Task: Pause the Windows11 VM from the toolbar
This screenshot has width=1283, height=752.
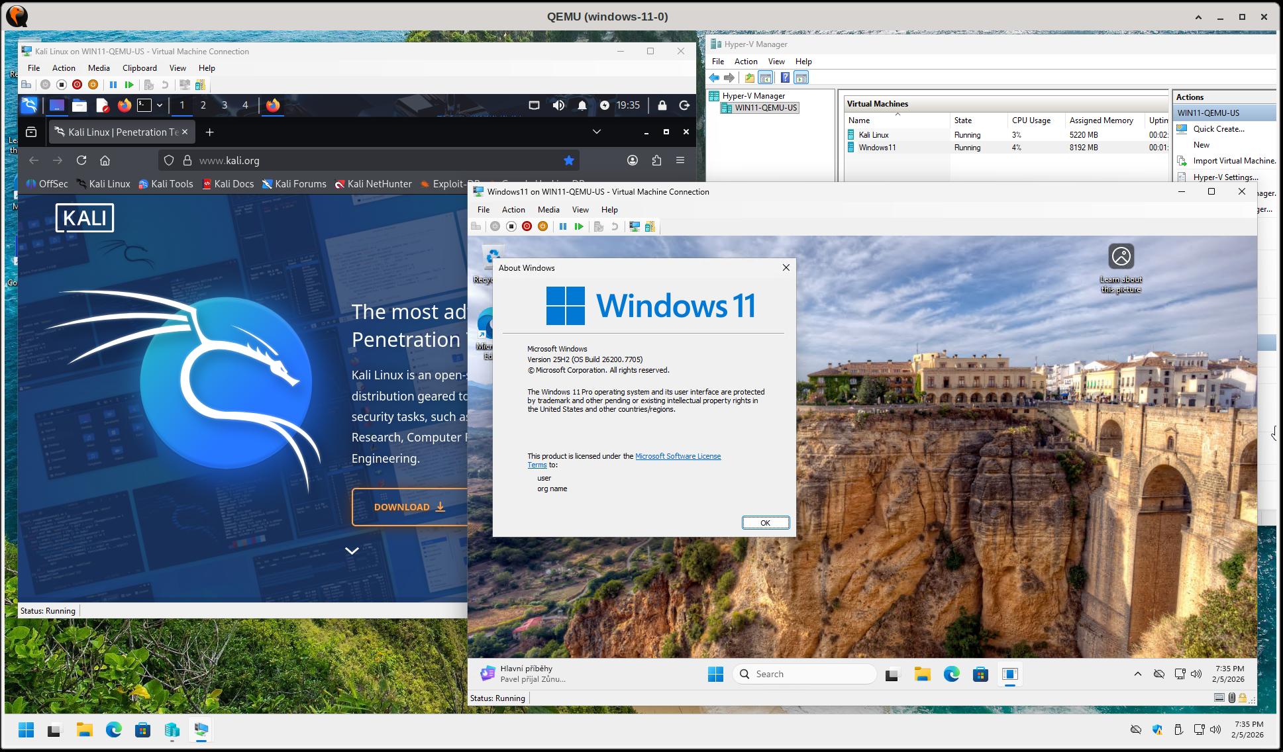Action: [x=563, y=226]
